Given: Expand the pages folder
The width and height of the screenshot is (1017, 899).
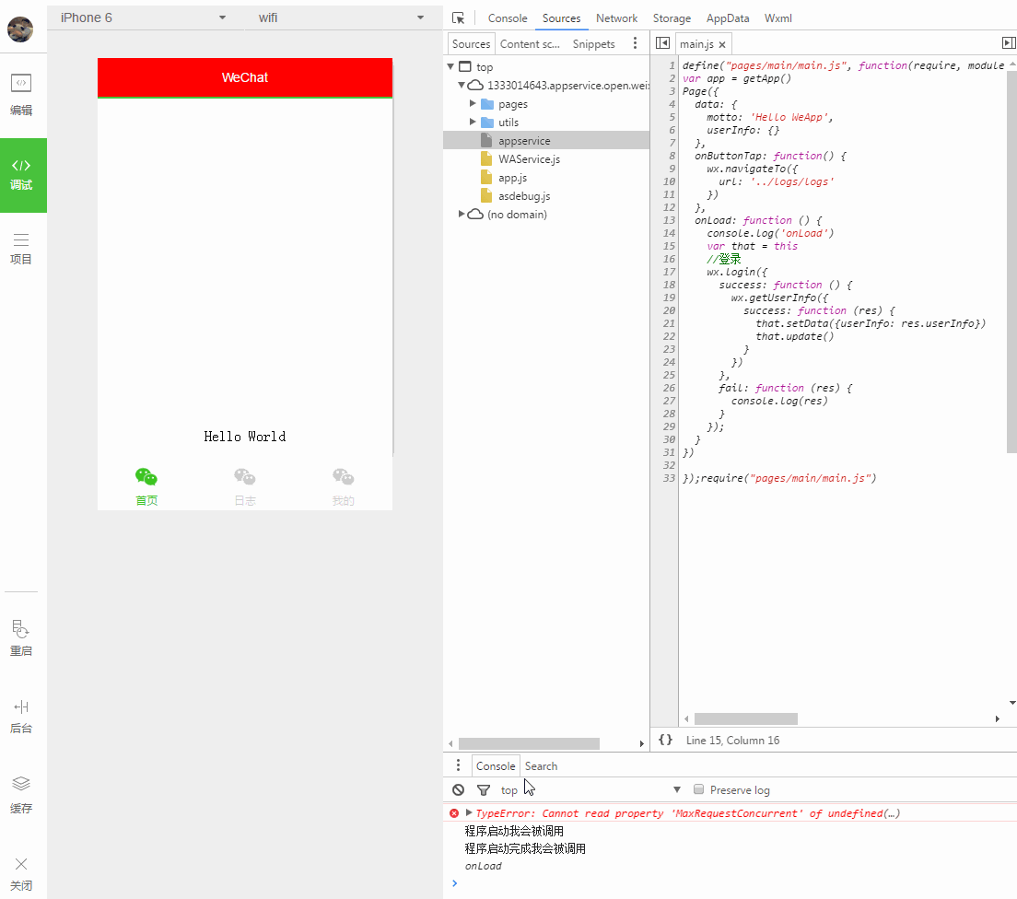Looking at the screenshot, I should pyautogui.click(x=473, y=103).
